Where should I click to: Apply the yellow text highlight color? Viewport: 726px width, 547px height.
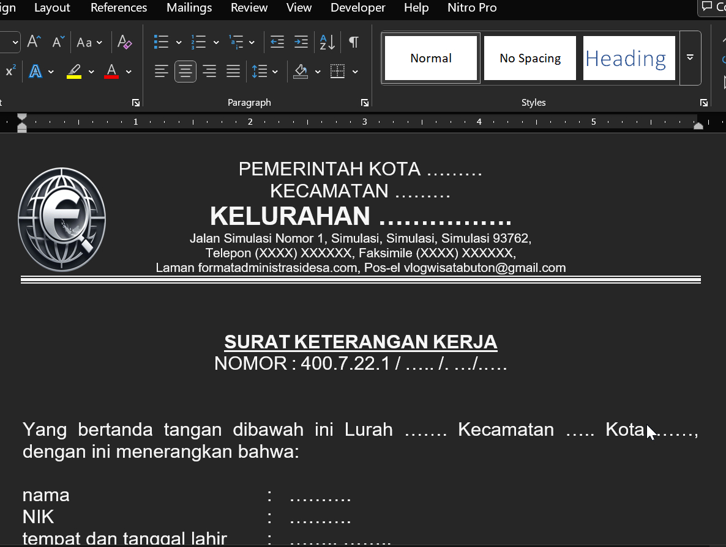[x=74, y=72]
